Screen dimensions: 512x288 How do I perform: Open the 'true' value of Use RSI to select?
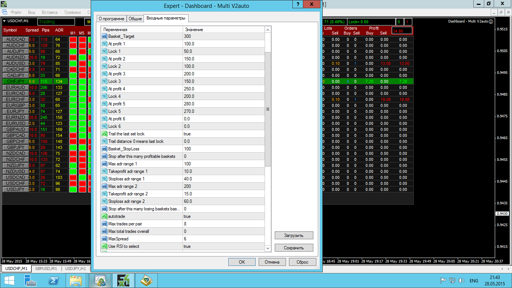click(224, 246)
